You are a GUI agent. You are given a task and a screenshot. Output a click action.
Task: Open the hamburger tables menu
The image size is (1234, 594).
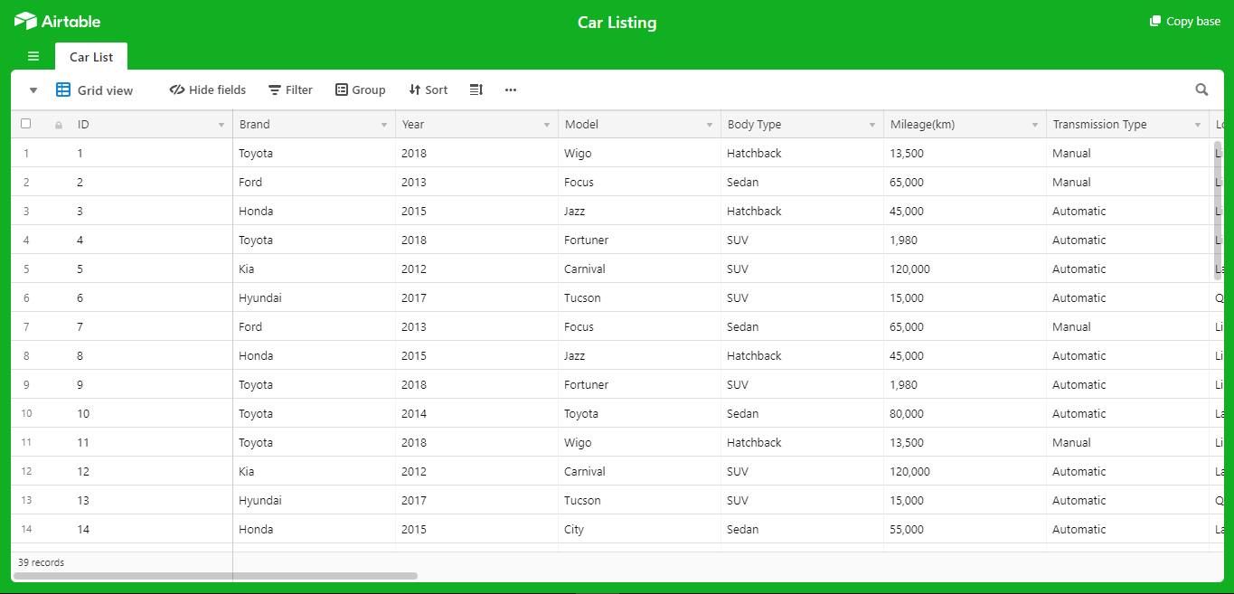click(x=33, y=56)
